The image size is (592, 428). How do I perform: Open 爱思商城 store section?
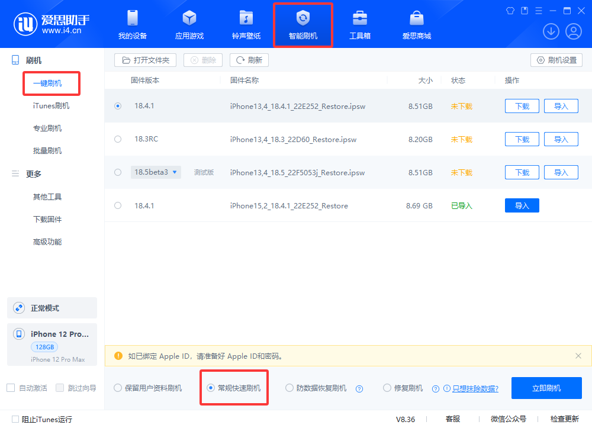click(x=416, y=25)
